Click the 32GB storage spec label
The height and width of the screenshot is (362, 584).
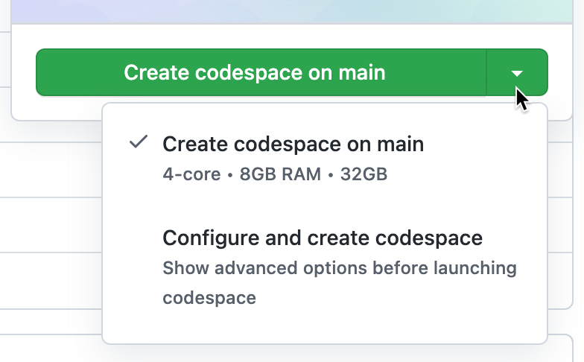tap(364, 175)
